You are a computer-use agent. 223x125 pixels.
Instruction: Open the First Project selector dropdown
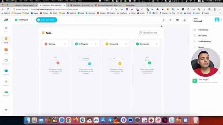pos(23,20)
